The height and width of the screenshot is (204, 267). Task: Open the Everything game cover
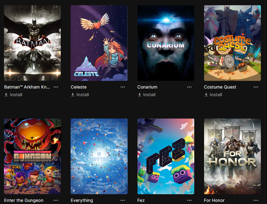click(x=99, y=157)
